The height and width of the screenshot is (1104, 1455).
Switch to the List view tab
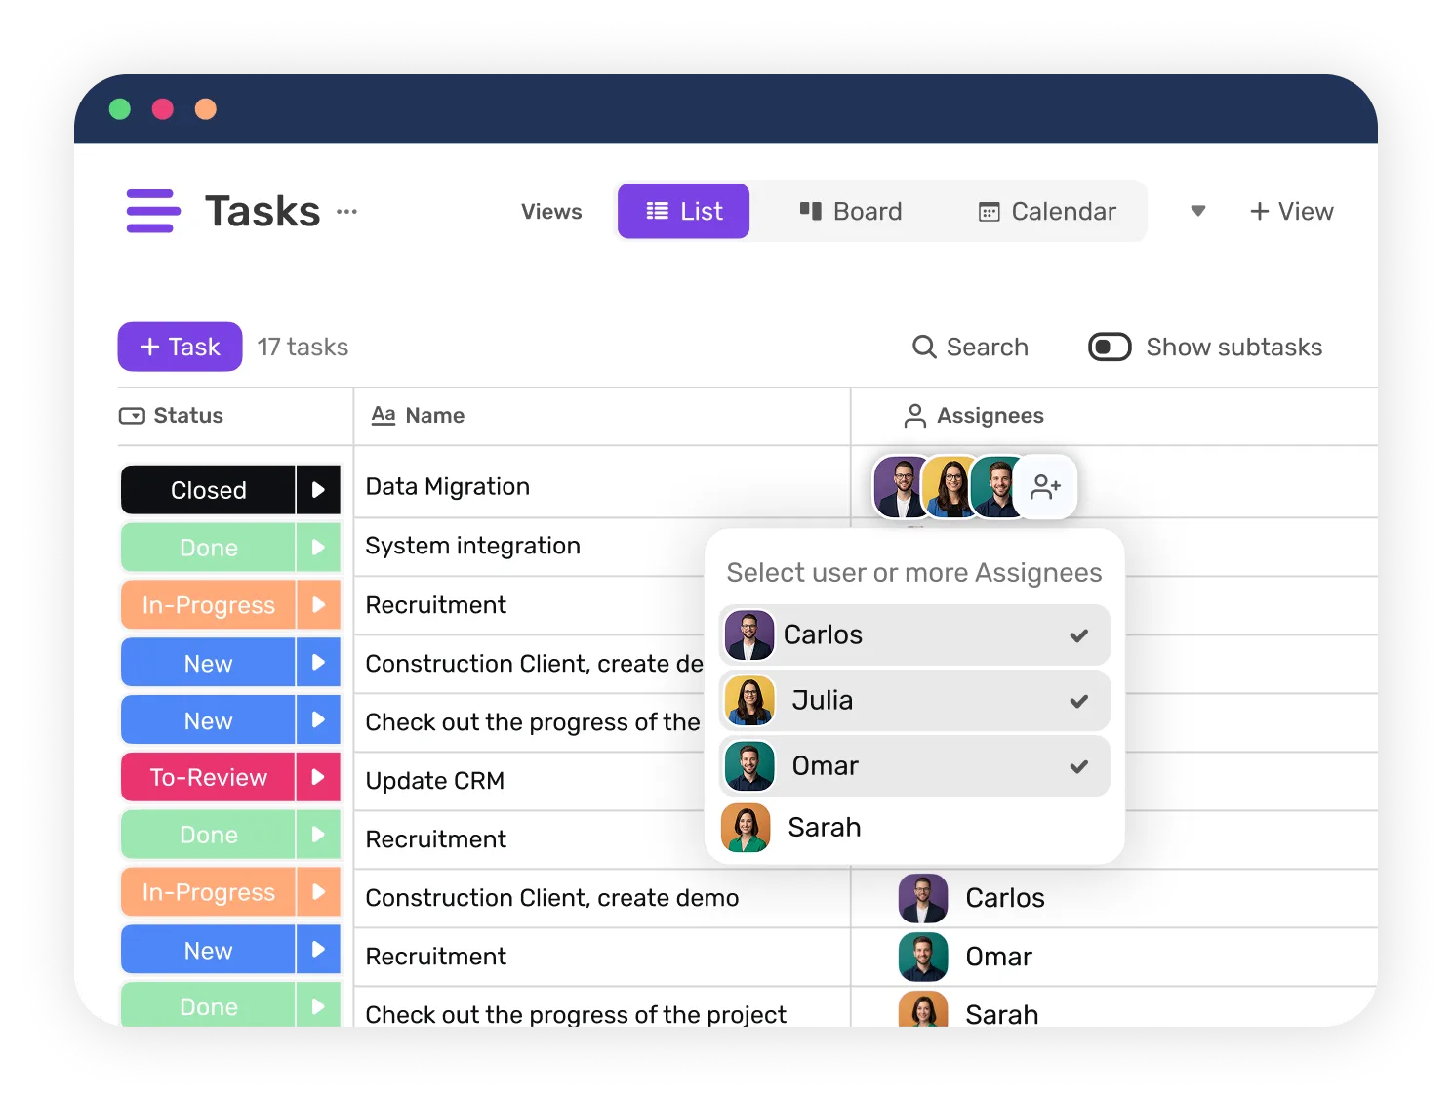pyautogui.click(x=683, y=211)
